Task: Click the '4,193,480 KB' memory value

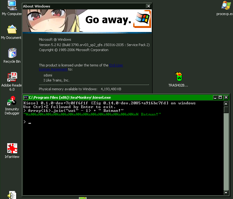Action: click(x=111, y=89)
